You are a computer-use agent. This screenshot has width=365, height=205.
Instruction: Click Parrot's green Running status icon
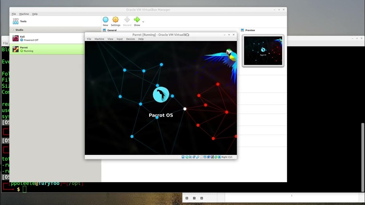(x=22, y=51)
